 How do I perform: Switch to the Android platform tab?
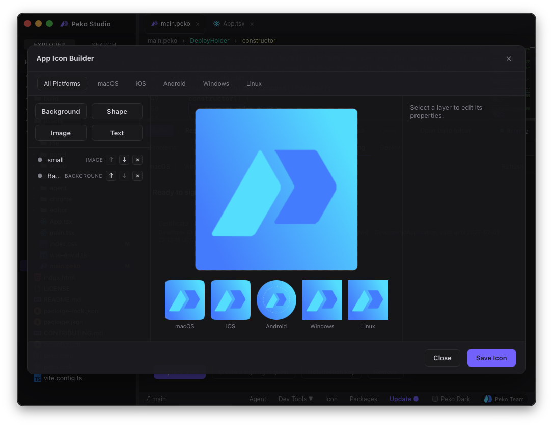[x=174, y=84]
